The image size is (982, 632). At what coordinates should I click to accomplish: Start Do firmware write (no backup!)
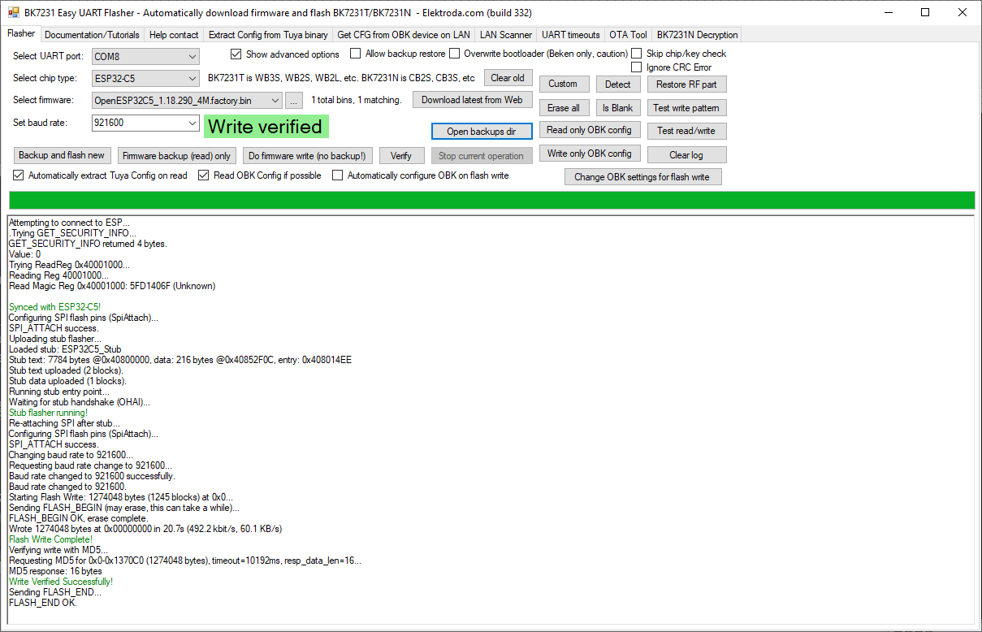tap(307, 156)
